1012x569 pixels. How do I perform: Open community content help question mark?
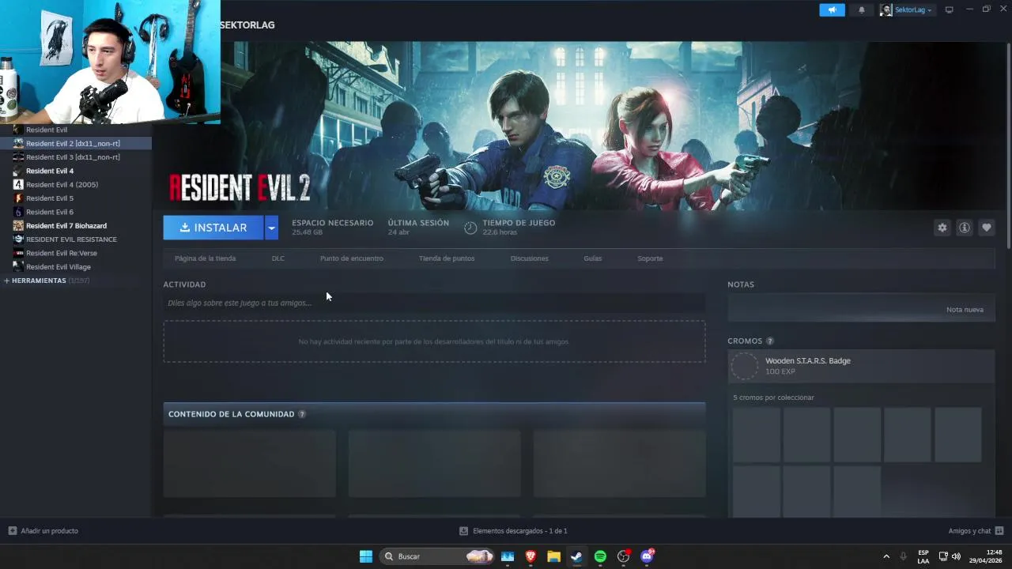point(302,414)
